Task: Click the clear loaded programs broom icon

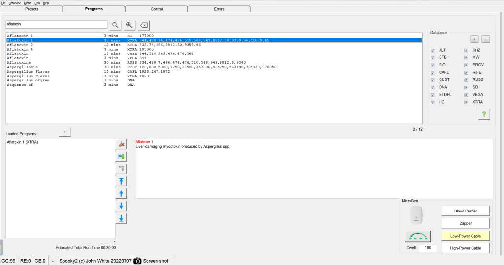Action: 121,144
